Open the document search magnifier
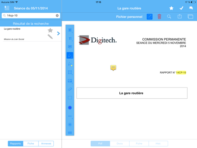The width and height of the screenshot is (197, 148). point(169,17)
